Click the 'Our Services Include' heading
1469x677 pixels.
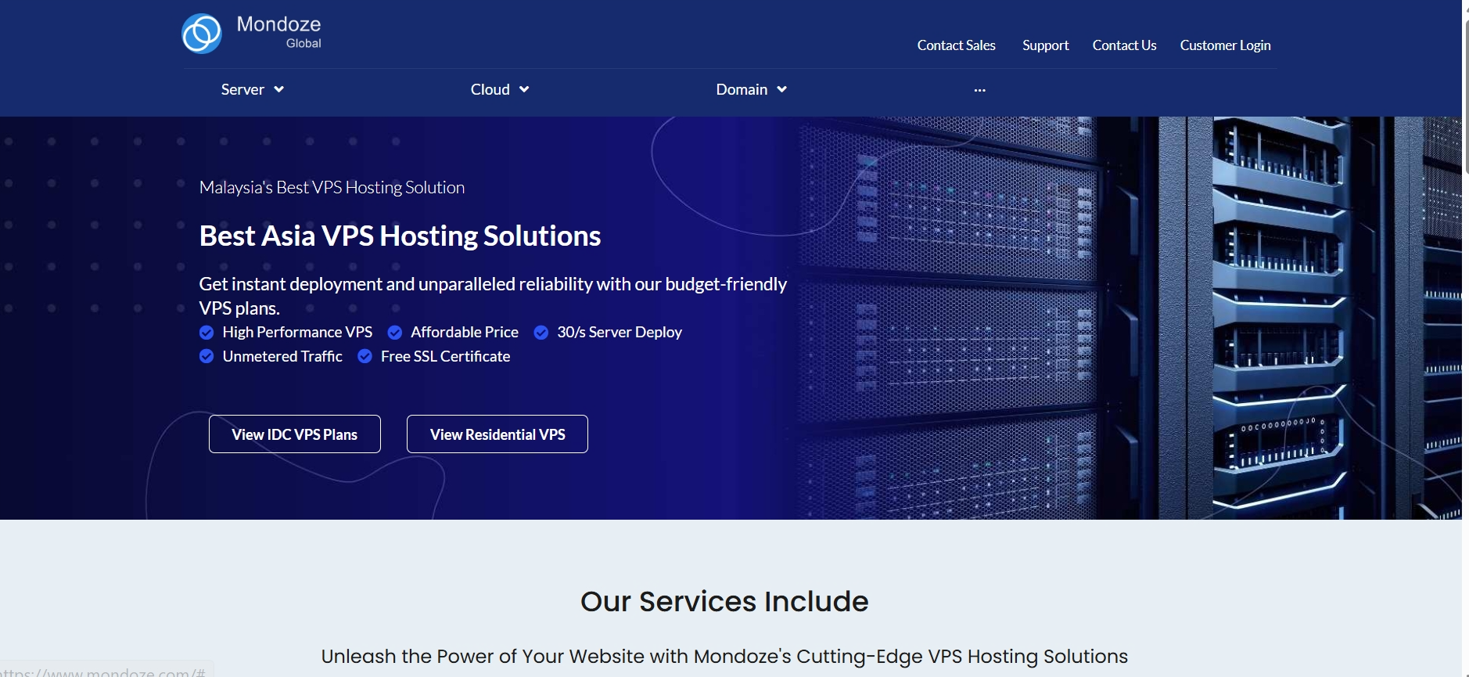(x=724, y=601)
